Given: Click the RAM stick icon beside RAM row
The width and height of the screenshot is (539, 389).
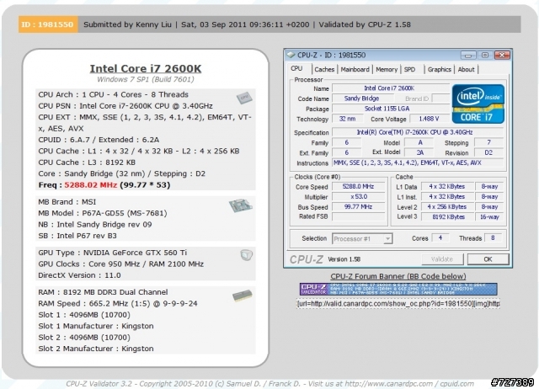Looking at the screenshot, I should [x=243, y=296].
